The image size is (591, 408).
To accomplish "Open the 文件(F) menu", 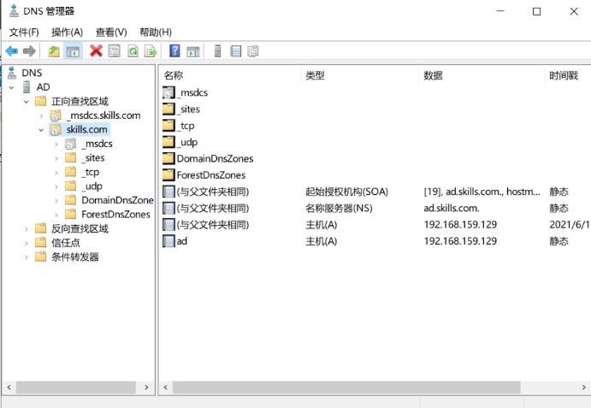I will point(24,32).
